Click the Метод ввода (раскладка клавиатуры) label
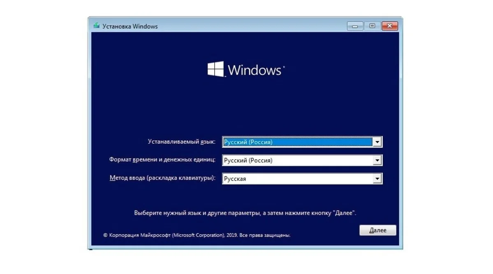Viewport: 493px width, 274px height. click(x=162, y=178)
